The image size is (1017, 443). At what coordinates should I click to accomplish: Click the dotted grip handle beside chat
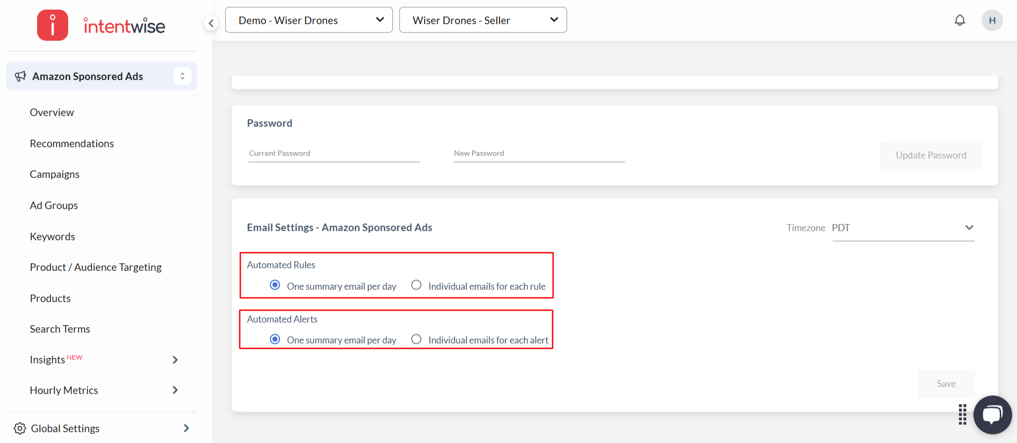pyautogui.click(x=962, y=415)
